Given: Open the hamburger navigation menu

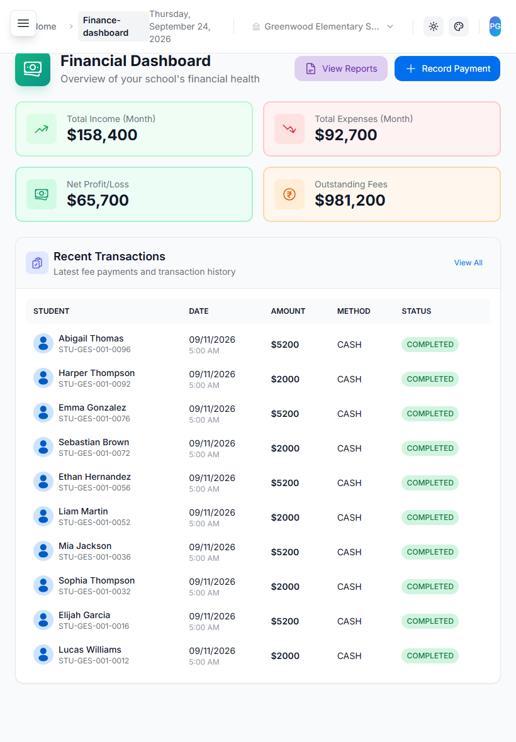Looking at the screenshot, I should [23, 23].
